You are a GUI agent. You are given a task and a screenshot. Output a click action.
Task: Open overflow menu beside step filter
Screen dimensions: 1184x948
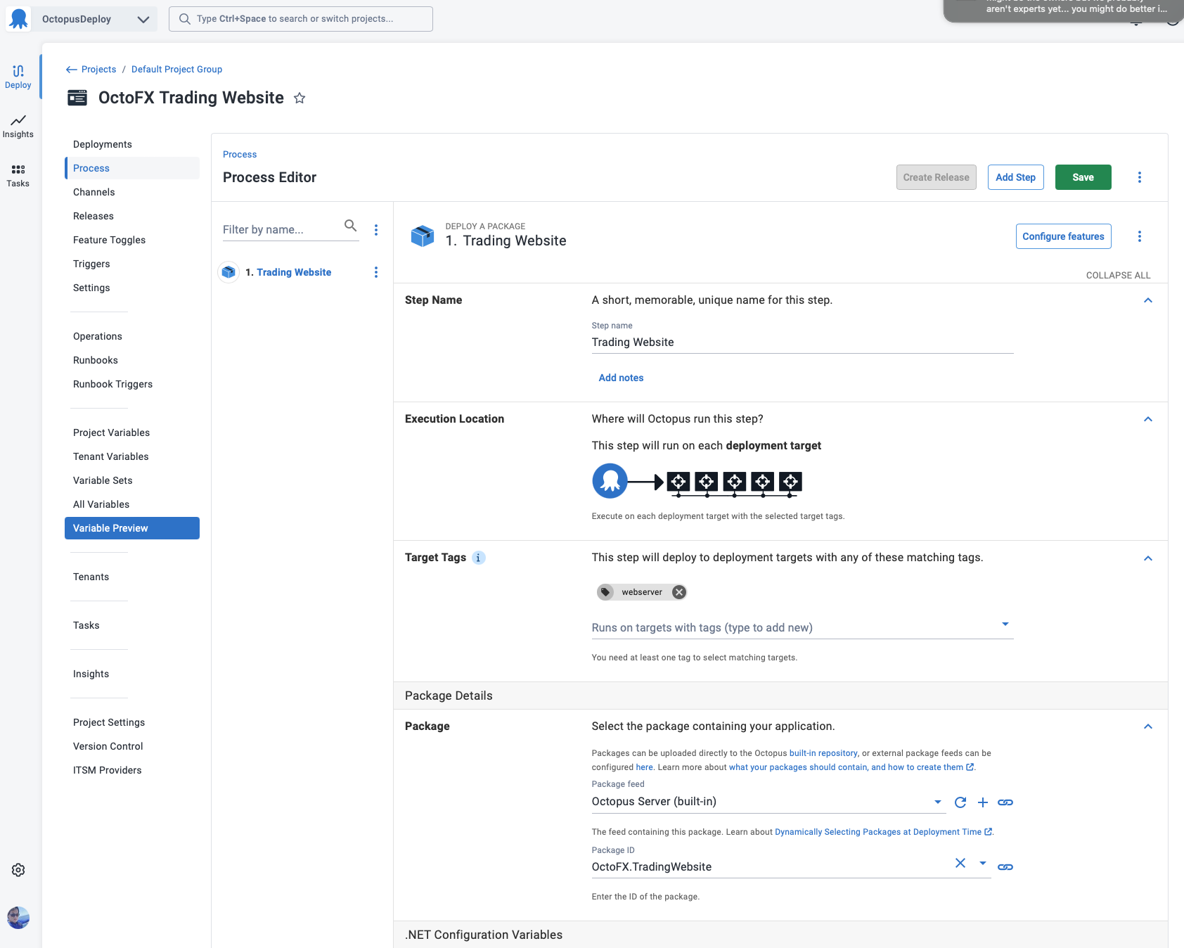[376, 230]
